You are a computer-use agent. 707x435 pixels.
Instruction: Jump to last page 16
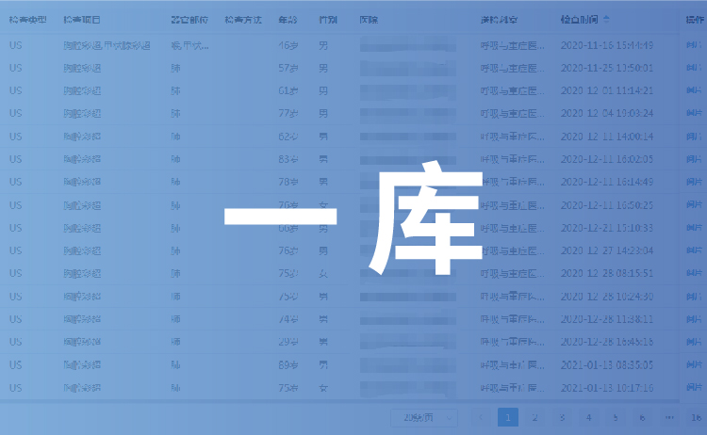coord(696,417)
